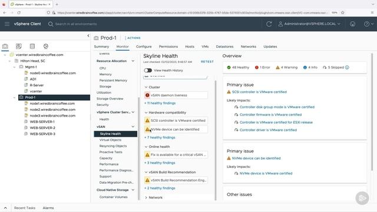The image size is (377, 212).
Task: Click the play overlay button at bottom right
Action: [x=362, y=198]
